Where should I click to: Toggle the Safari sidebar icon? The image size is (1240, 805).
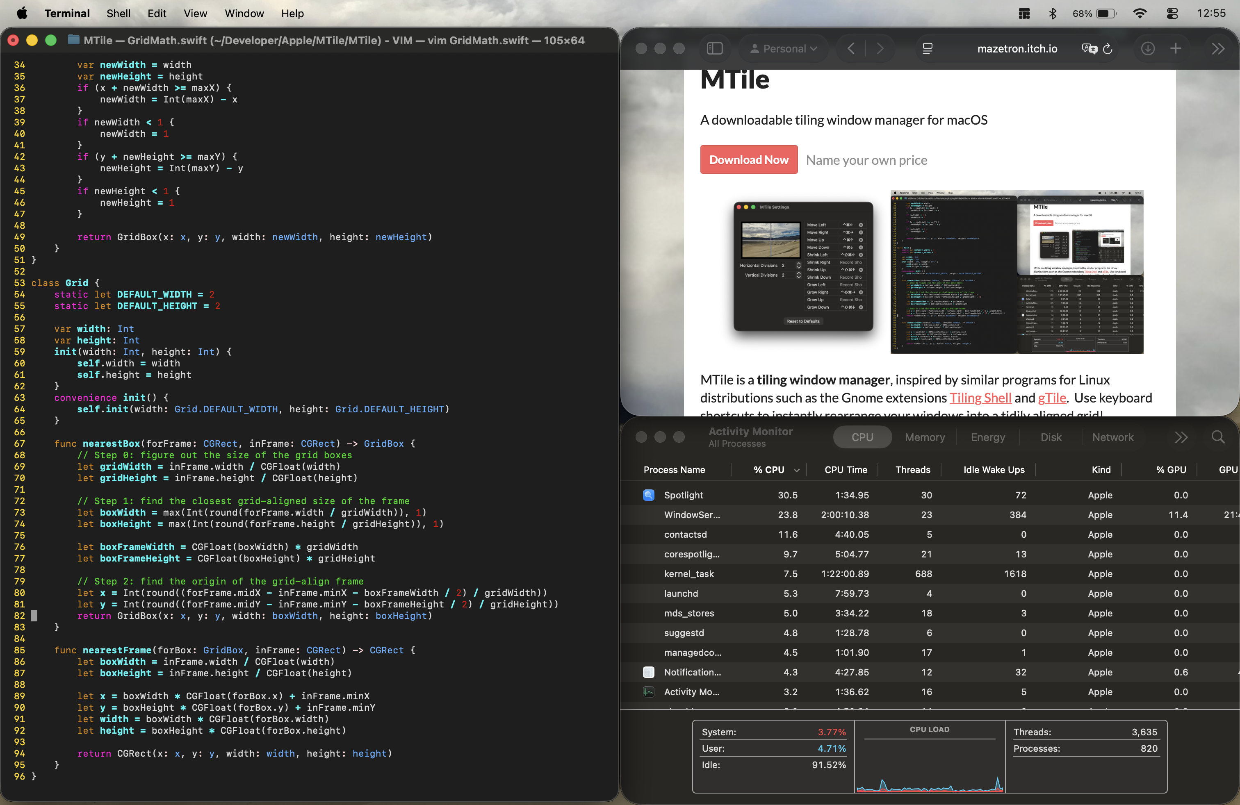click(714, 48)
